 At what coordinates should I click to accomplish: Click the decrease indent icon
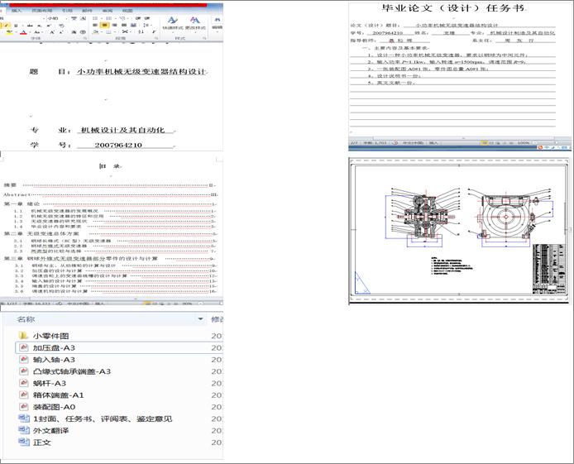(137, 18)
